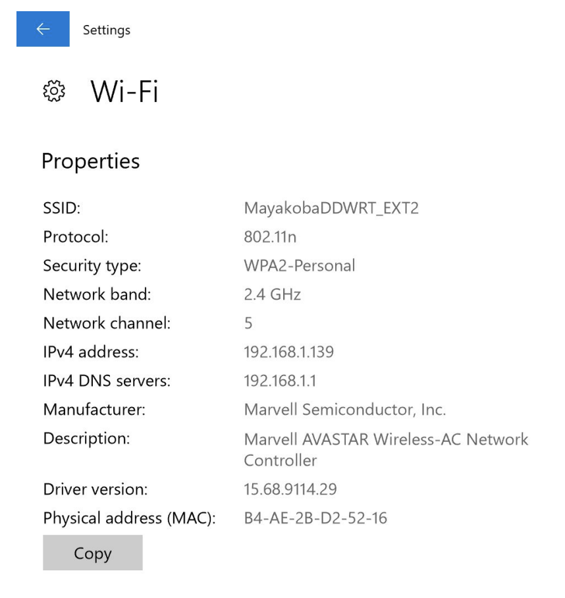Click the network channel value 5
The height and width of the screenshot is (598, 565).
(x=248, y=323)
